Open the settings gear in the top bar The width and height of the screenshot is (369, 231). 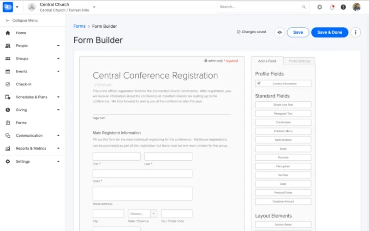319,7
